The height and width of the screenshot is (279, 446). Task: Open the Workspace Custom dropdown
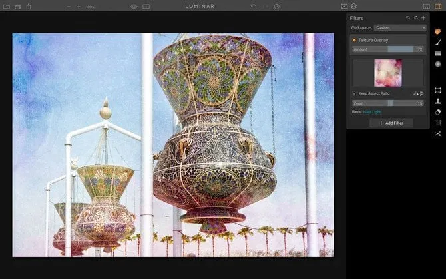pos(399,27)
